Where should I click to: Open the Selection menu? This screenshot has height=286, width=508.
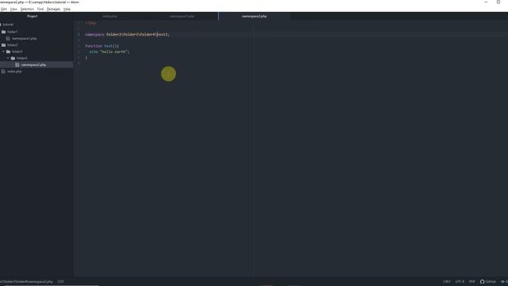27,9
